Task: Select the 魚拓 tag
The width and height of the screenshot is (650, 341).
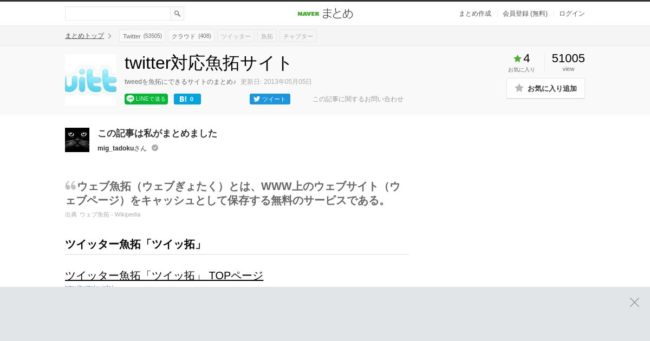Action: 267,36
